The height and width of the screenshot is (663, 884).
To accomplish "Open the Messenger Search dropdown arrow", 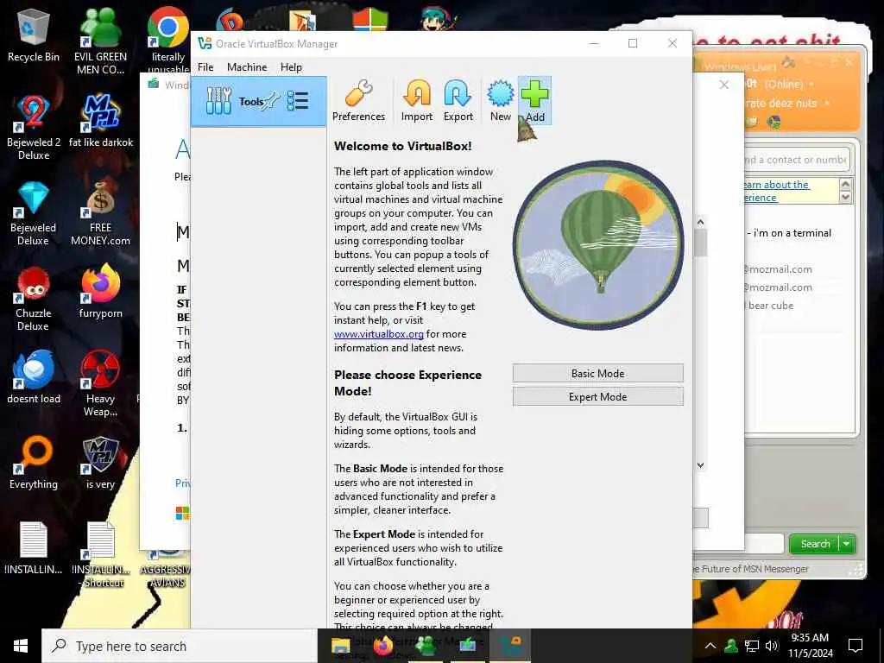I will tap(848, 544).
